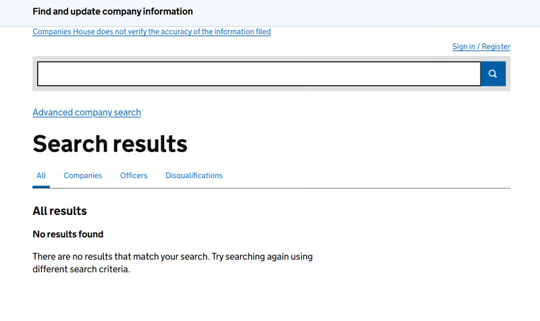Click the "All results" subheading
Image resolution: width=540 pixels, height=321 pixels.
tap(59, 211)
